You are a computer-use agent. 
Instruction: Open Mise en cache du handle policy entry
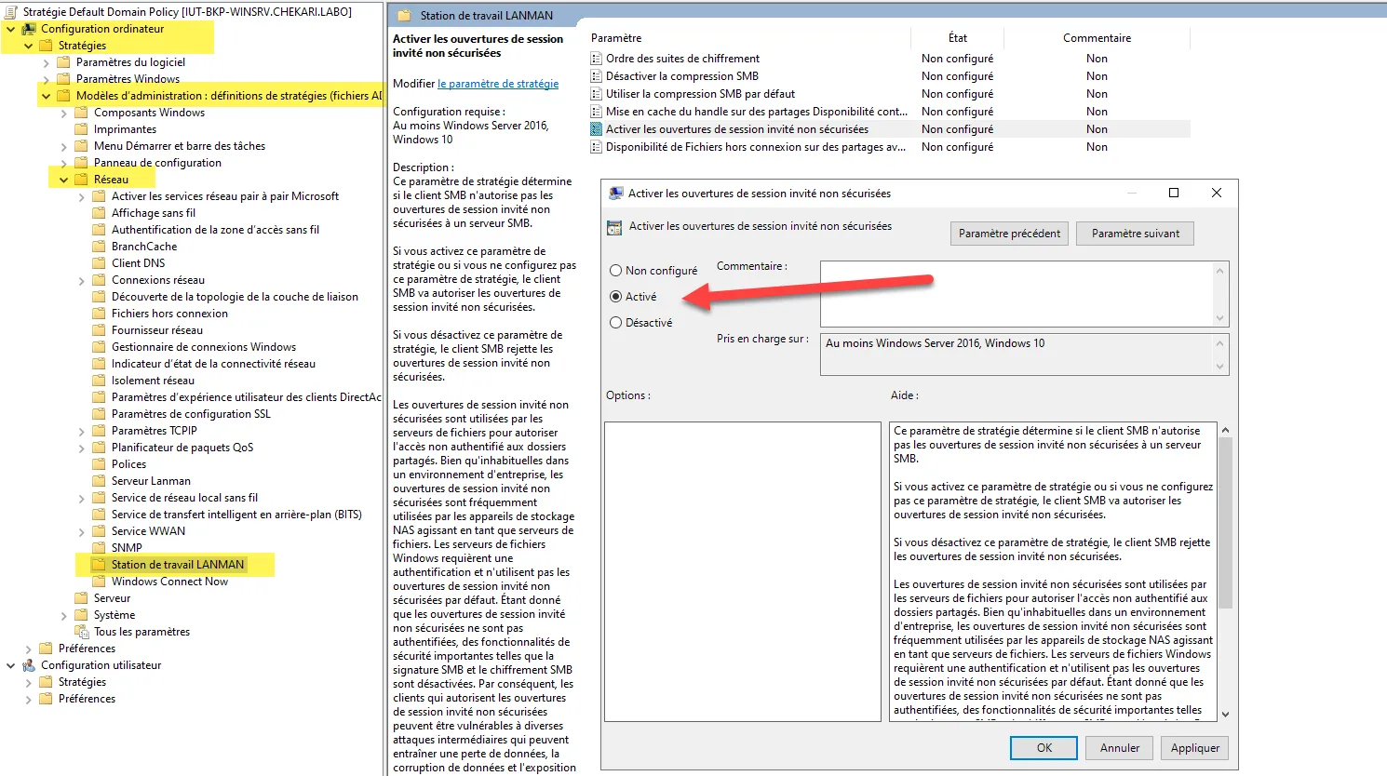click(x=756, y=112)
